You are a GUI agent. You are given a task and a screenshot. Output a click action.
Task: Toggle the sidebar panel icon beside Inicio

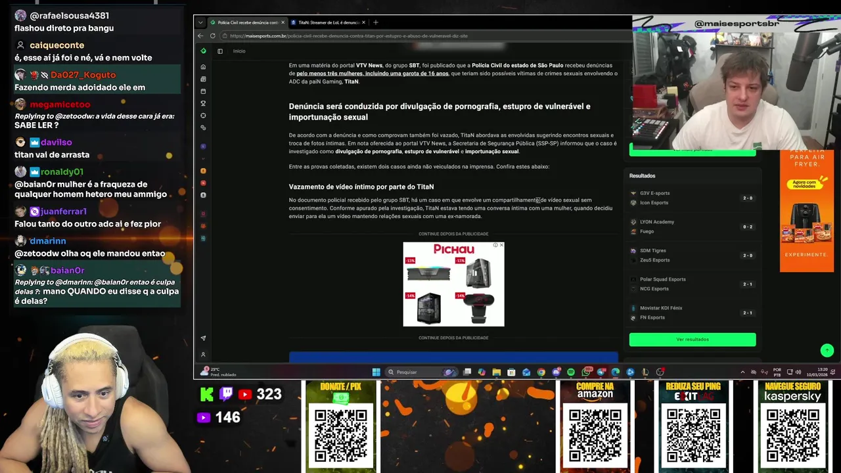(x=220, y=51)
